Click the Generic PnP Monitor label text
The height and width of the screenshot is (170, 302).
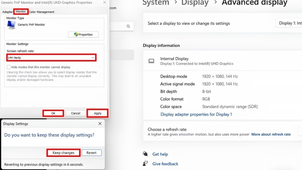(31, 25)
